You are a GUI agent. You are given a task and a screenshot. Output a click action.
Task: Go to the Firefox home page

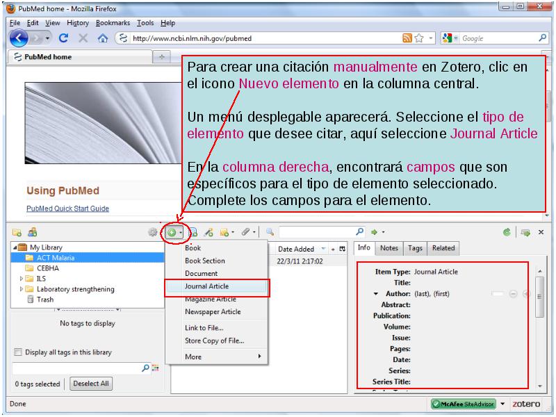tap(103, 38)
